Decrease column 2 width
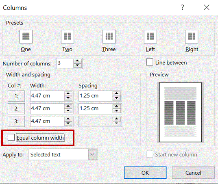218x184 pixels. tap(68, 110)
